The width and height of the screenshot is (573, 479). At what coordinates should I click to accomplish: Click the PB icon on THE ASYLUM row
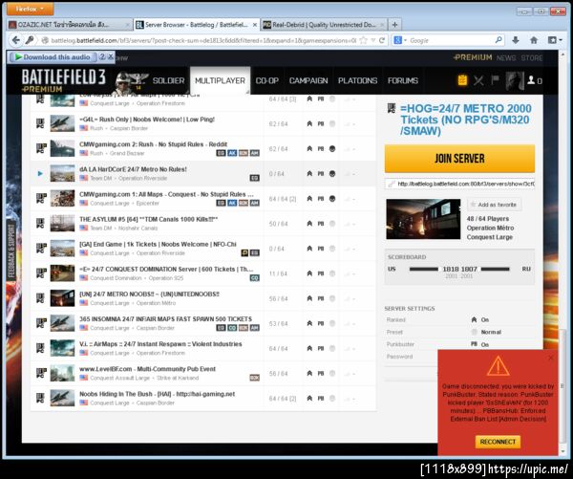321,224
